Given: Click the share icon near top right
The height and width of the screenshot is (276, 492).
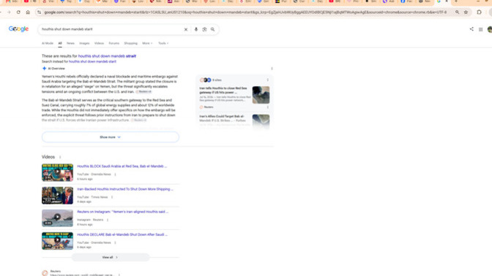Looking at the screenshot, I should click(x=471, y=29).
